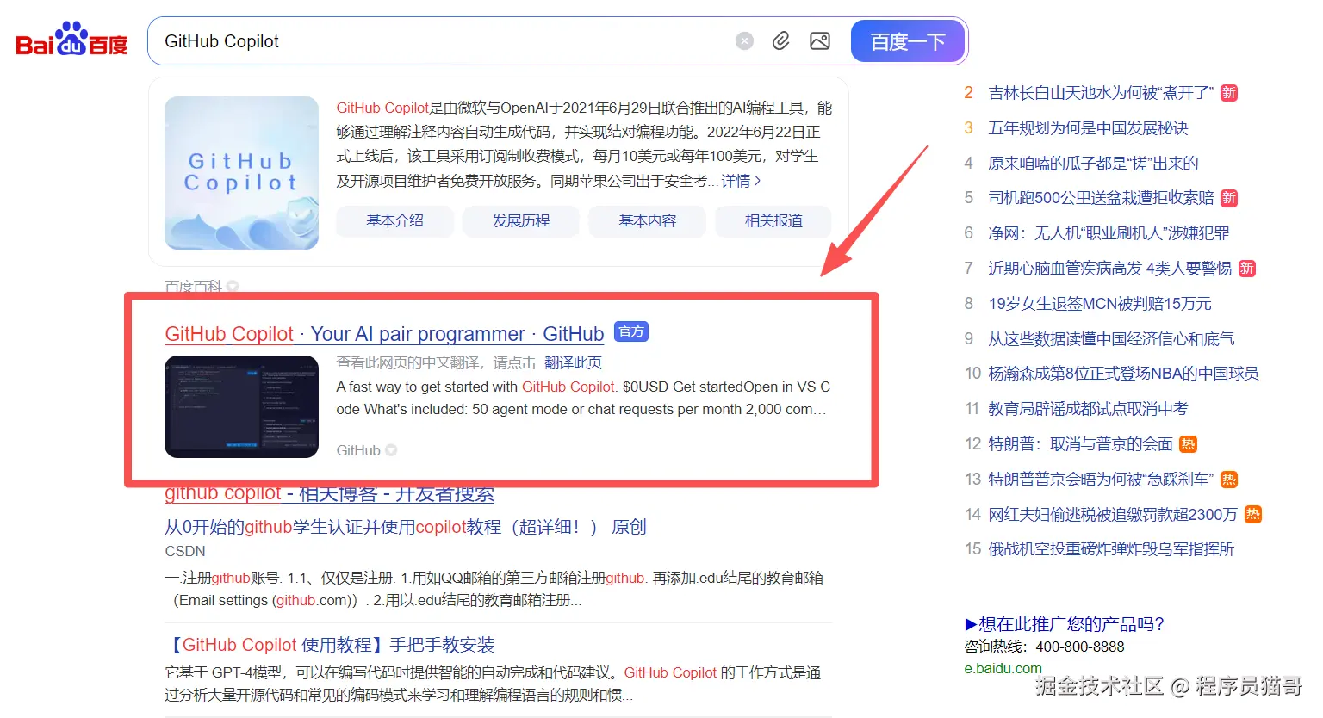The height and width of the screenshot is (718, 1323).
Task: Open hot topic 特朗普：取消与普京的会面
Action: (x=1081, y=444)
